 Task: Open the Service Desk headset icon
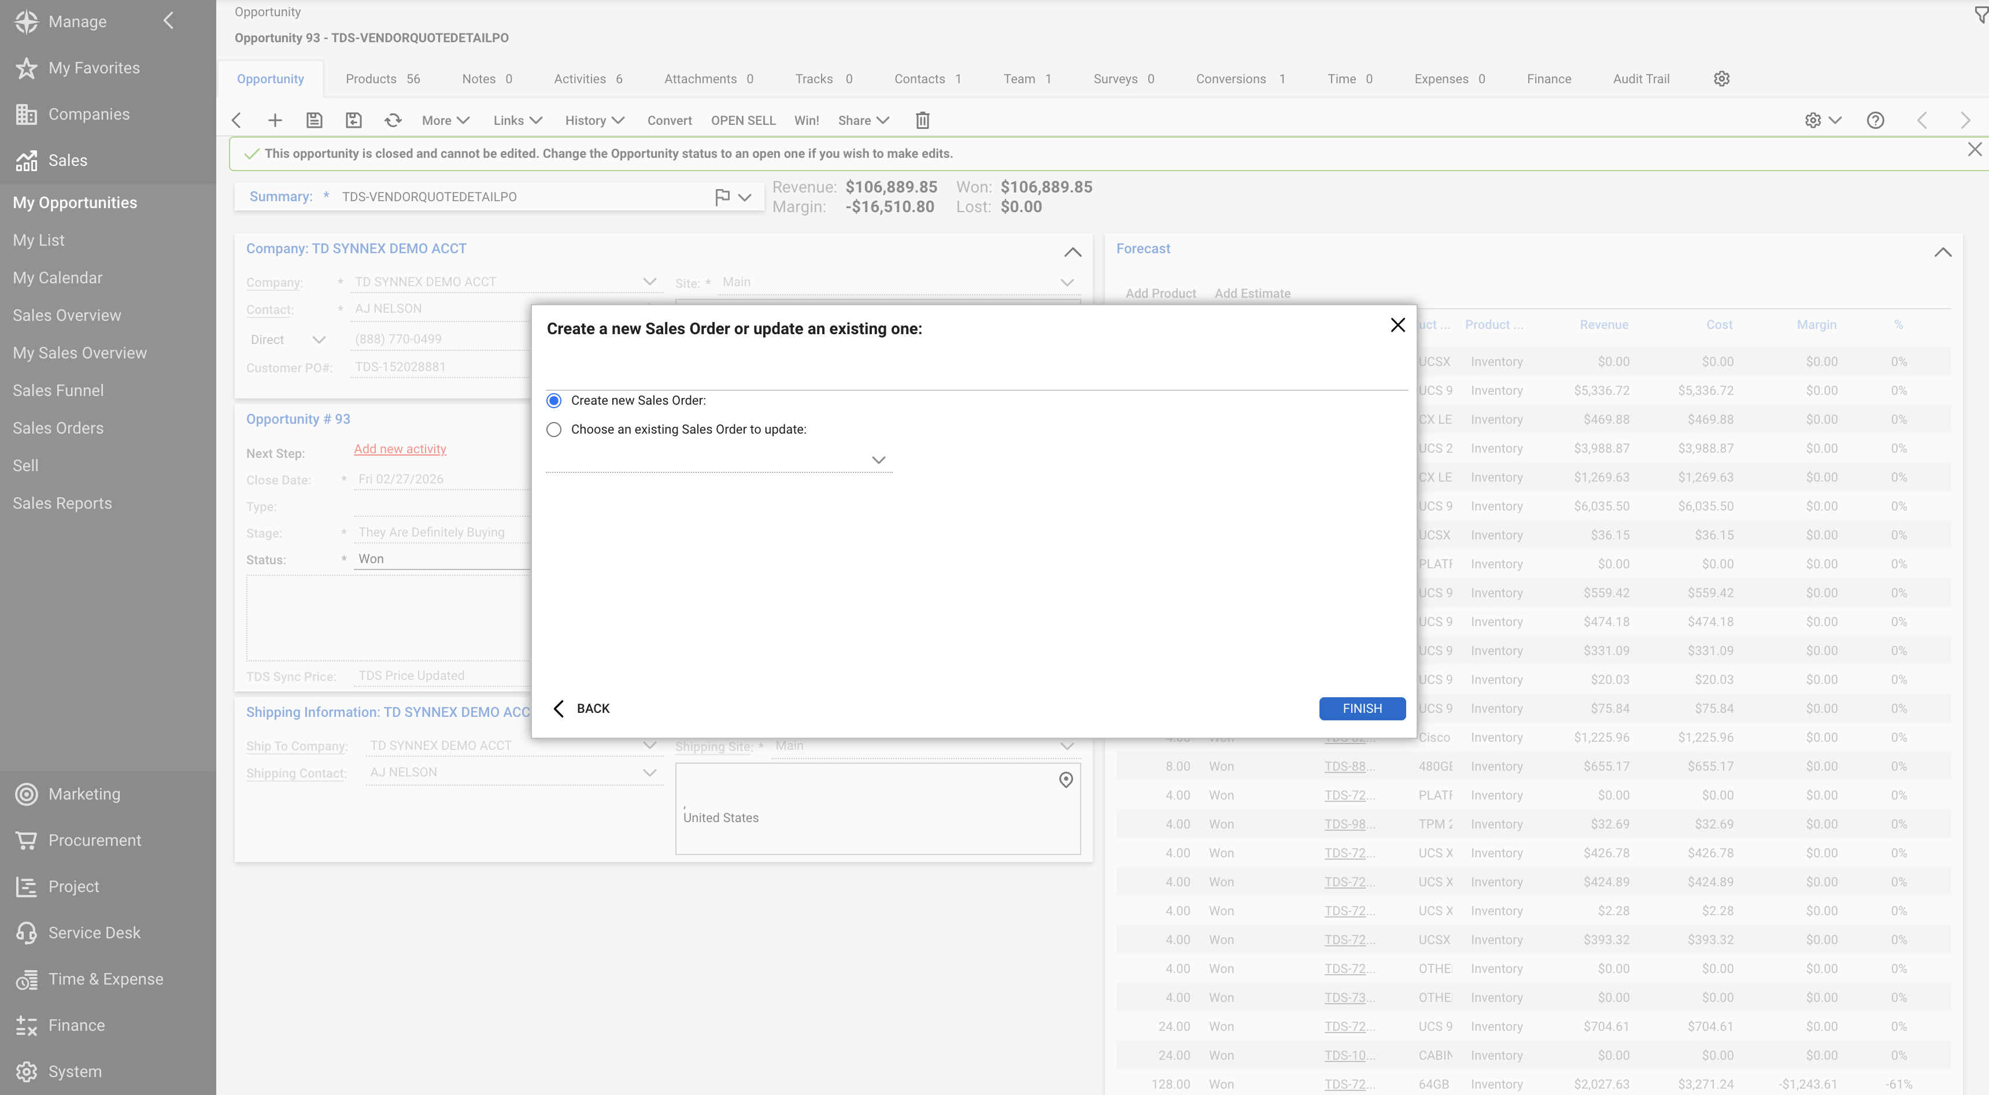point(26,933)
